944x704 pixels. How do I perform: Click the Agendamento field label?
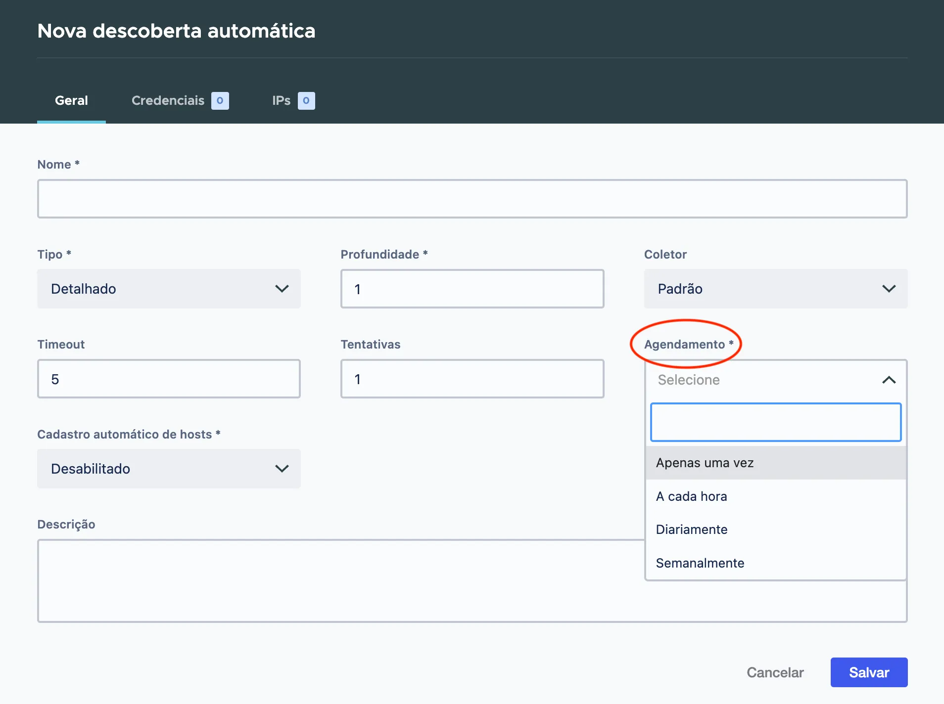[689, 344]
